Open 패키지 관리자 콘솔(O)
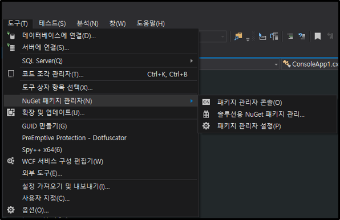Screen dimensions: 340x220 268,103
